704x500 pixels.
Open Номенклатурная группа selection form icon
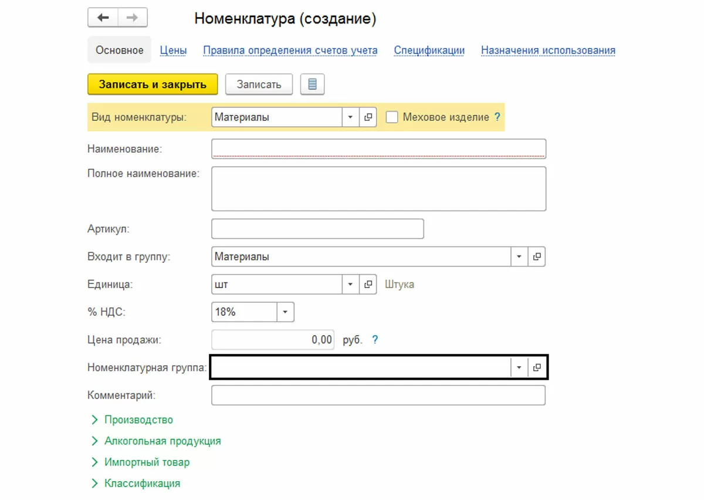(x=537, y=368)
